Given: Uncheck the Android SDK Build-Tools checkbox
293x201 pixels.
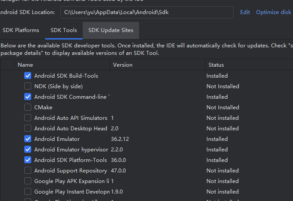Looking at the screenshot, I should pyautogui.click(x=28, y=76).
